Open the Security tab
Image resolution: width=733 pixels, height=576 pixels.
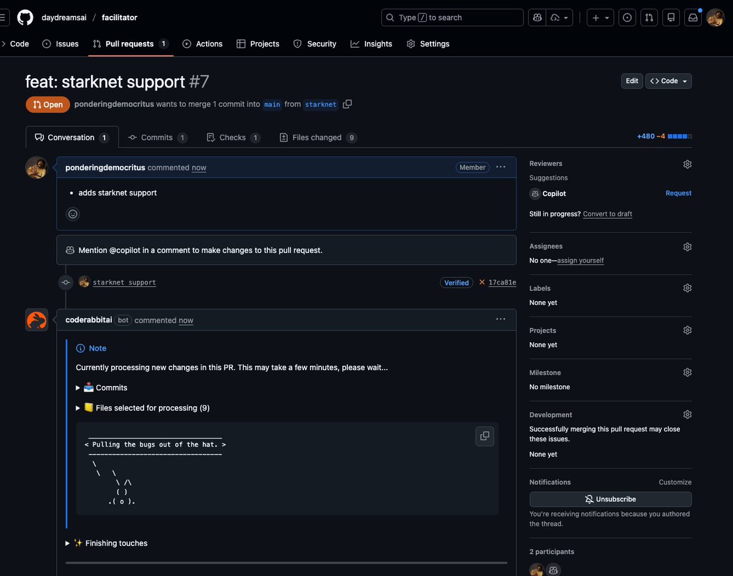tap(315, 44)
